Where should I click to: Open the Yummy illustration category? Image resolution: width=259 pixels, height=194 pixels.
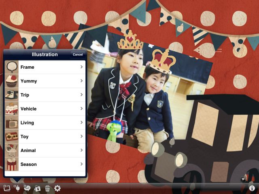tap(45, 81)
